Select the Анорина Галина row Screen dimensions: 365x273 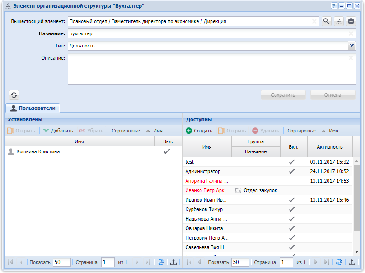[x=268, y=181]
